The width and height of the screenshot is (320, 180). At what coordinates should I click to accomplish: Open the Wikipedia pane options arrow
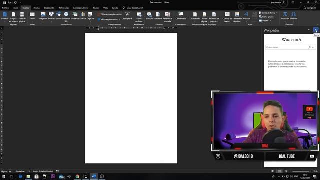tap(309, 30)
